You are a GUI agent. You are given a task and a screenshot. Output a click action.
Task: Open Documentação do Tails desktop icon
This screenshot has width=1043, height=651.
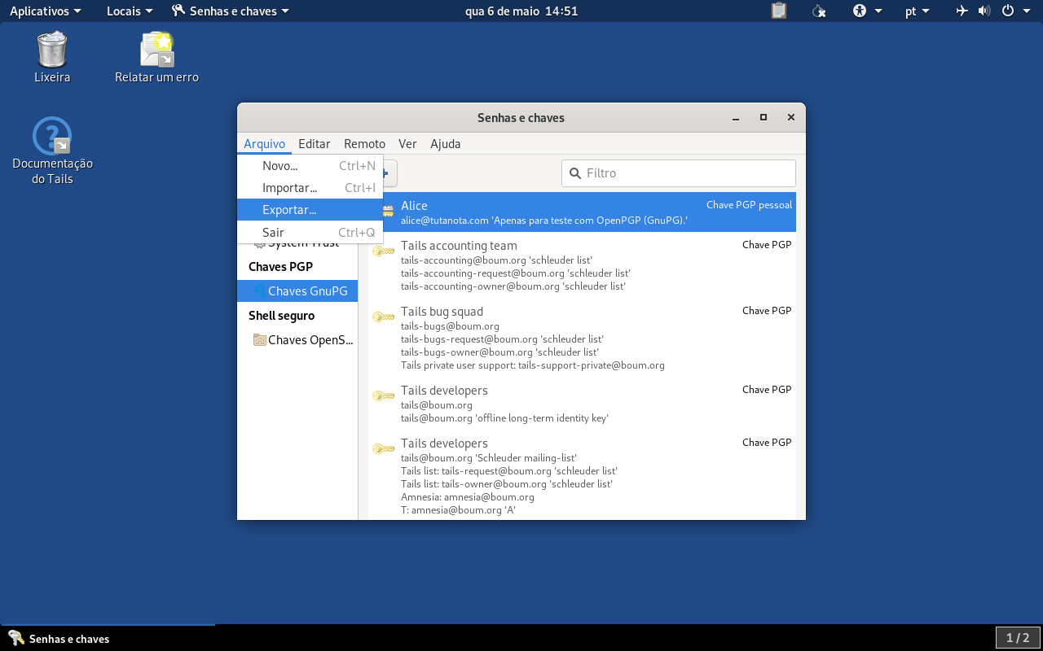pos(52,136)
